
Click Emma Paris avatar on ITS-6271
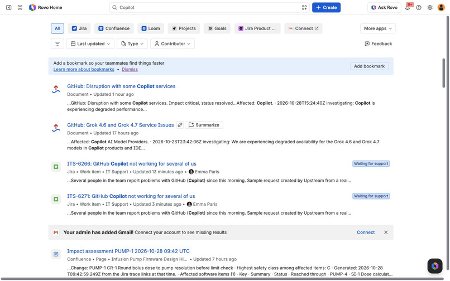pyautogui.click(x=189, y=204)
